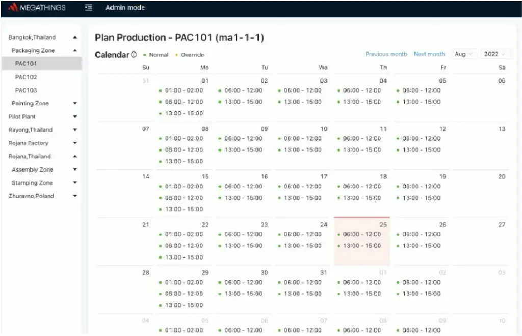Open 06:00 - 12:00 slot on day 31
The height and width of the screenshot is (336, 522).
pyautogui.click(x=302, y=282)
